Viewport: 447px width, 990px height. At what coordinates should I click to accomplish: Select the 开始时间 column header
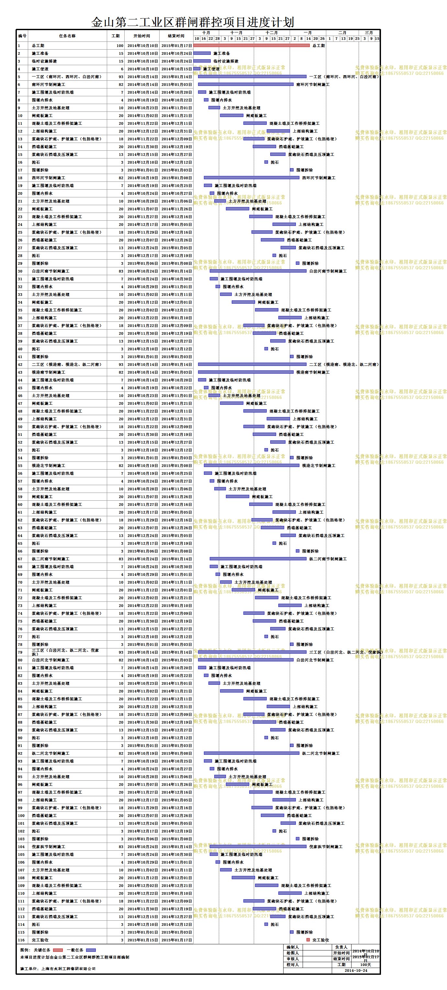[142, 36]
